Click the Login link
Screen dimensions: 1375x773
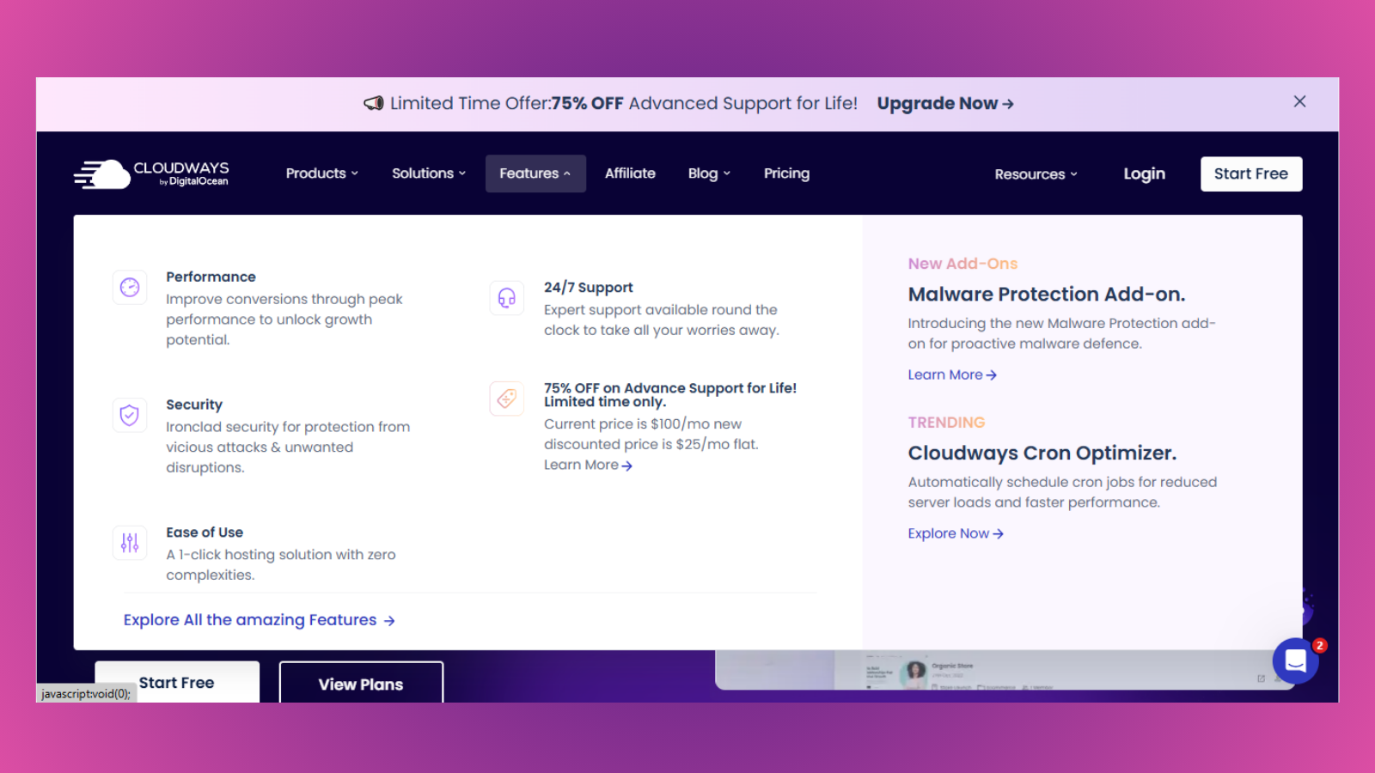point(1144,173)
